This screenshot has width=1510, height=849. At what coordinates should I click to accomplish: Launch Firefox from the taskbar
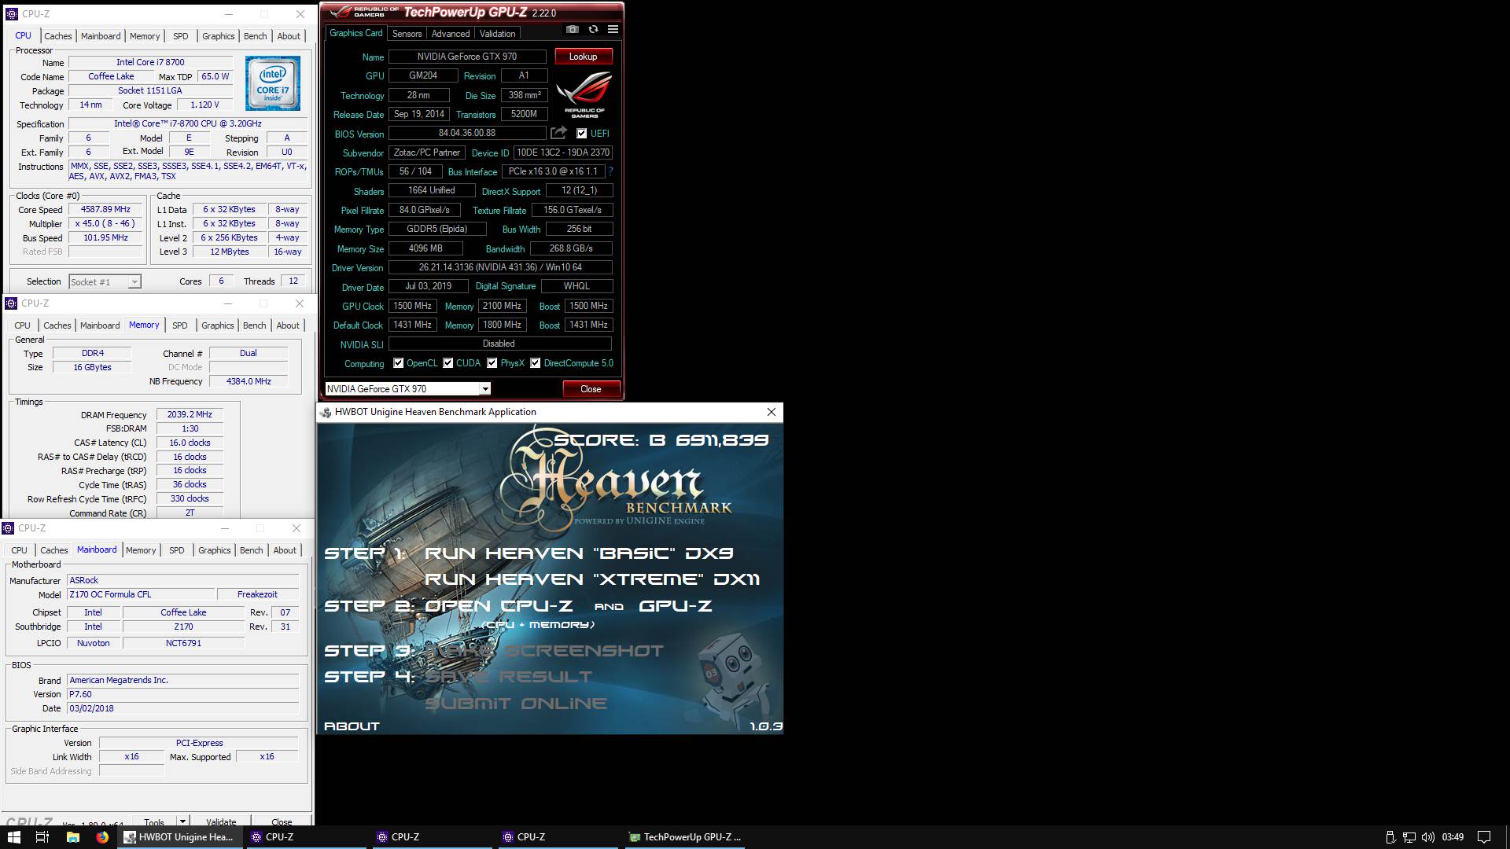pyautogui.click(x=102, y=837)
